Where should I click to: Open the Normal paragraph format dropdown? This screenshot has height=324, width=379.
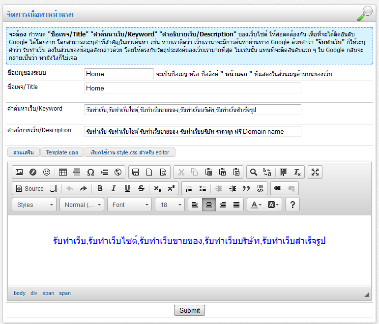(x=82, y=205)
